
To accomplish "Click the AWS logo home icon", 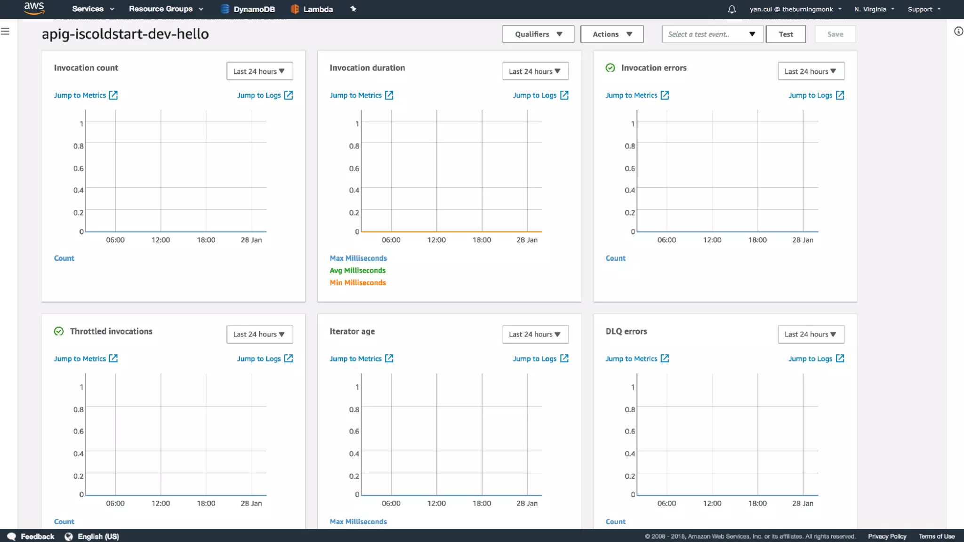I will [x=34, y=8].
